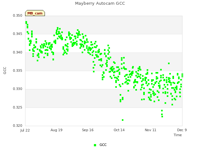This screenshot has width=201, height=151.
Task: Click the chart title Mayberry Autocam GCC
Action: coord(100,3)
